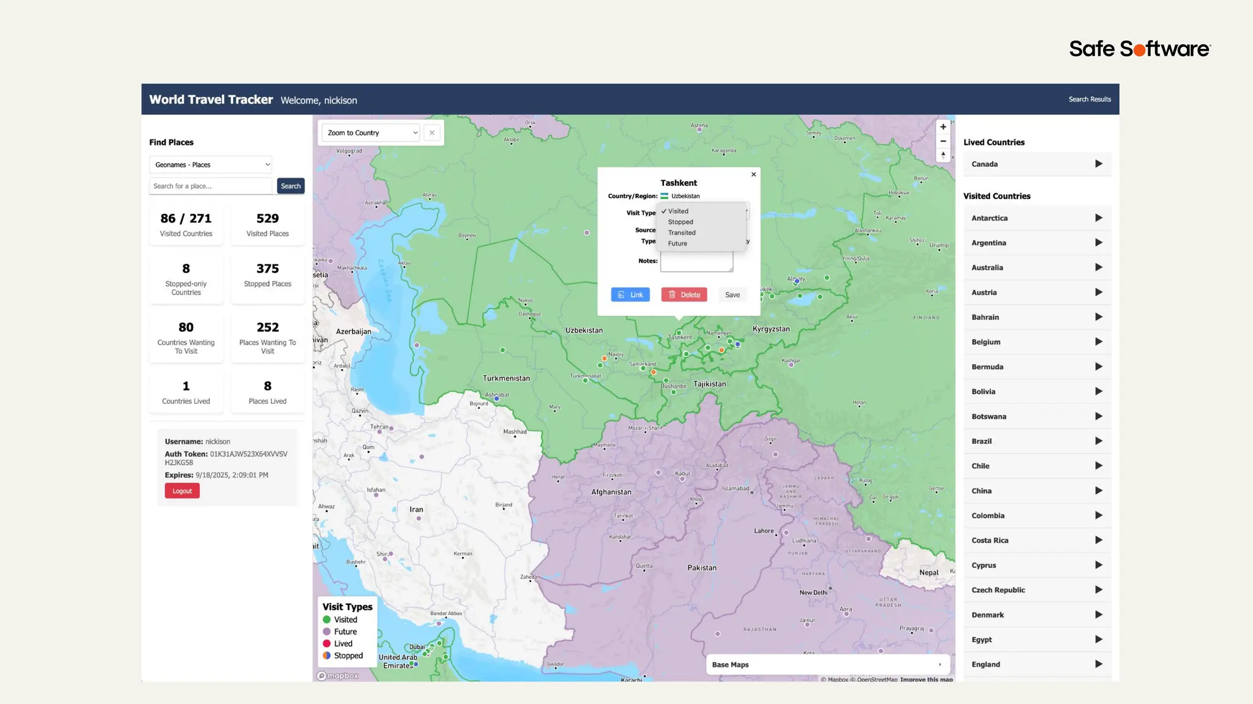
Task: Click in the Search for a place field
Action: click(210, 186)
